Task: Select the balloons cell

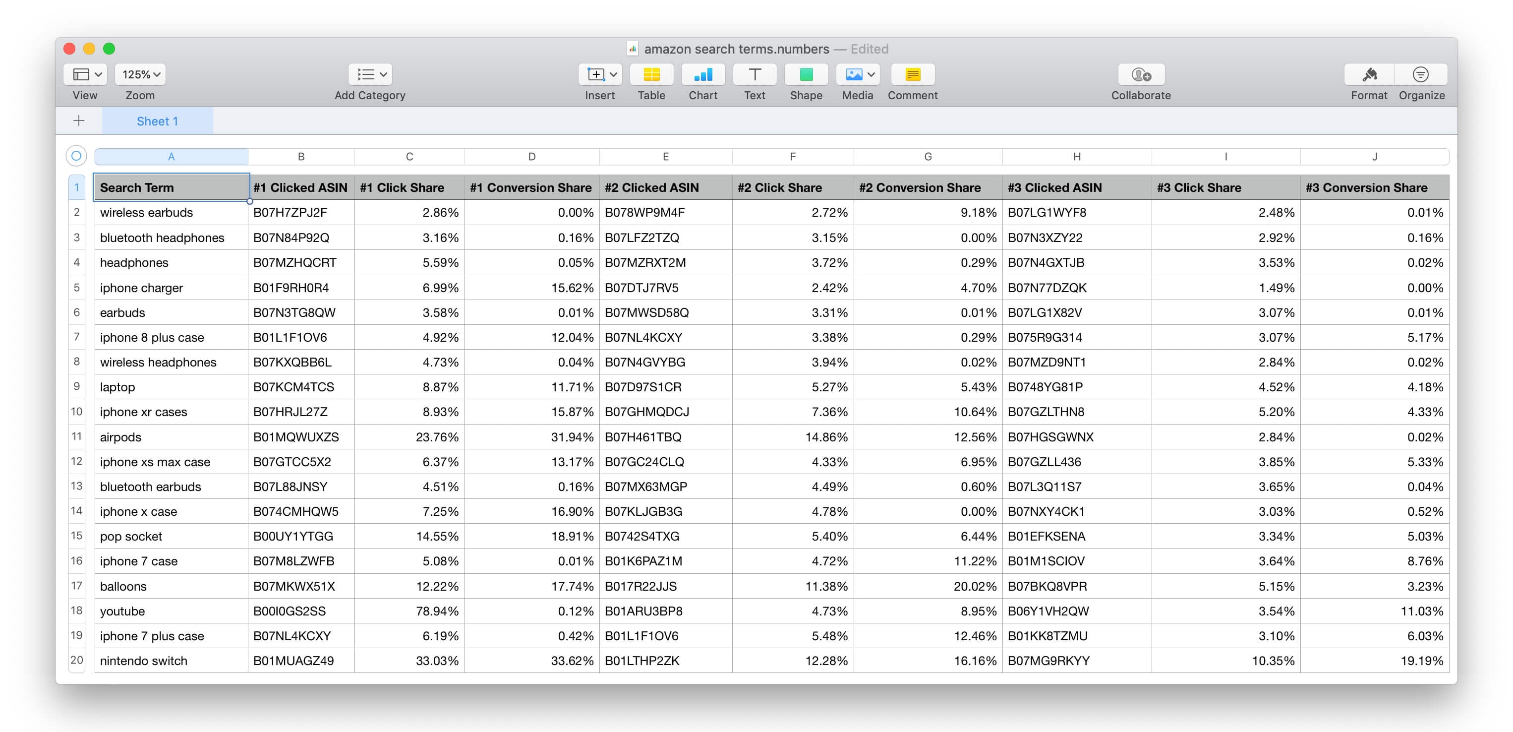Action: coord(172,586)
